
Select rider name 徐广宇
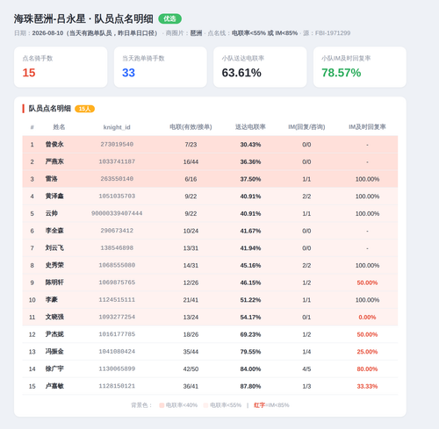click(x=54, y=368)
